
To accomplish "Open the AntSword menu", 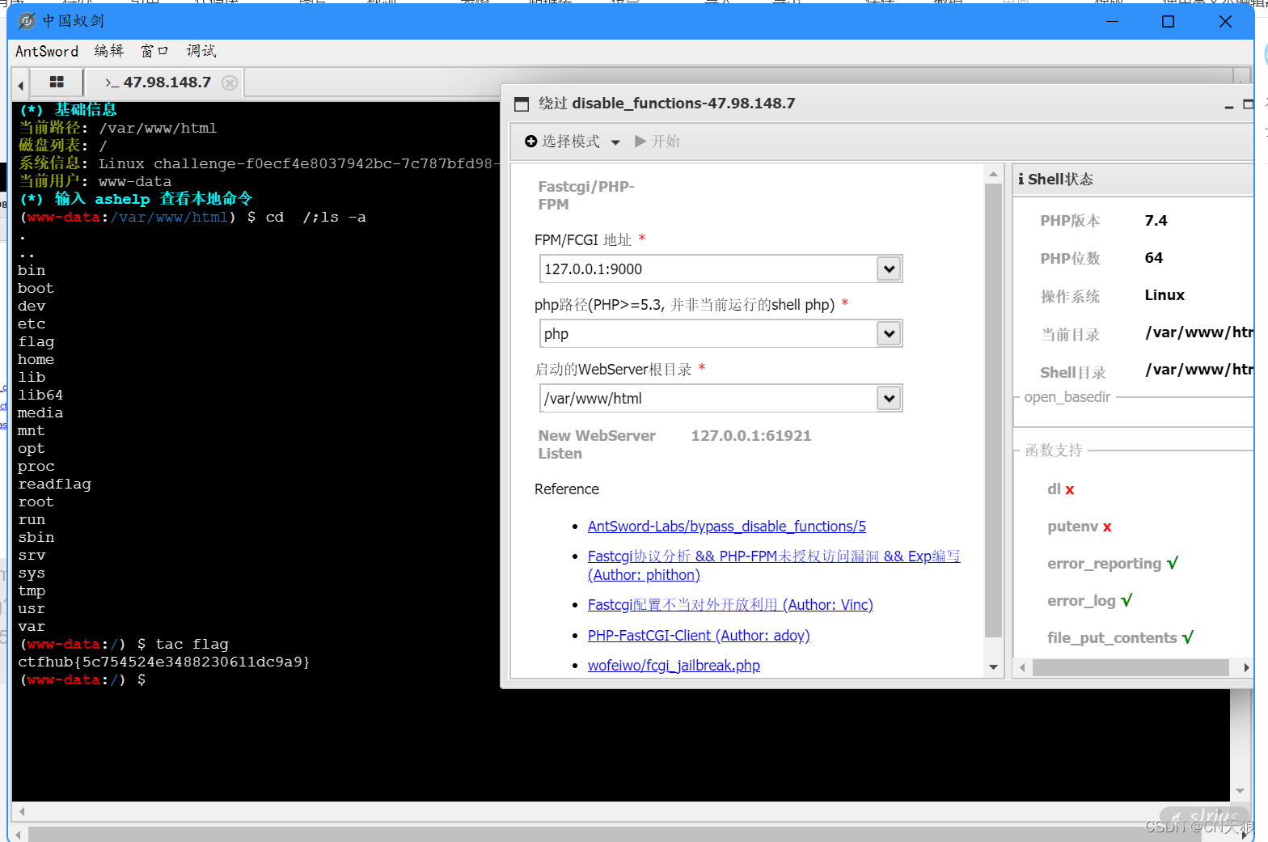I will point(47,51).
